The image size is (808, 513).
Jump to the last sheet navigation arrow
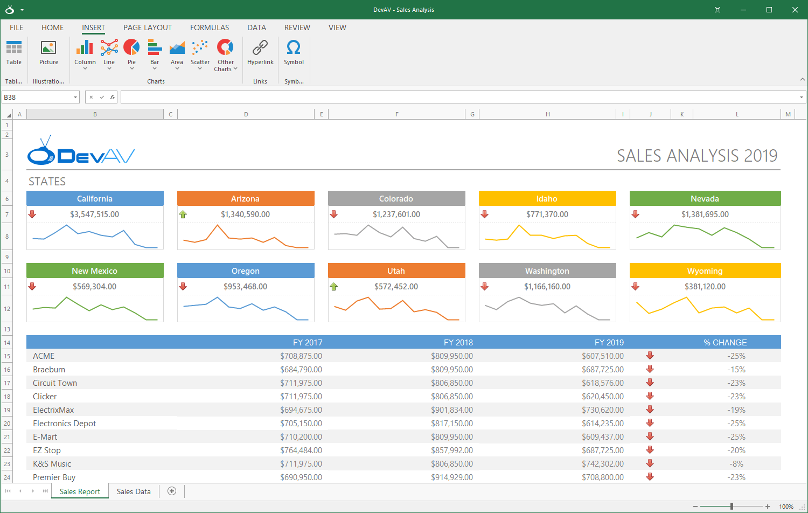coord(45,491)
